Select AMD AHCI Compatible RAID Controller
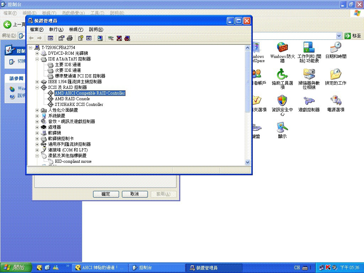The height and width of the screenshot is (273, 364). [x=90, y=93]
